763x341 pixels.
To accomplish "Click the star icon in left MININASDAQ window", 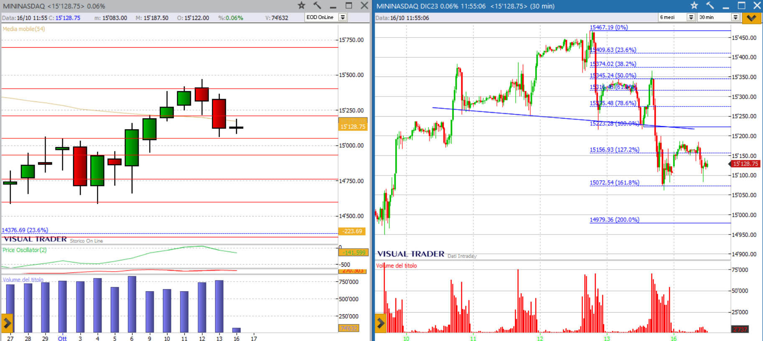I will coord(301,5).
